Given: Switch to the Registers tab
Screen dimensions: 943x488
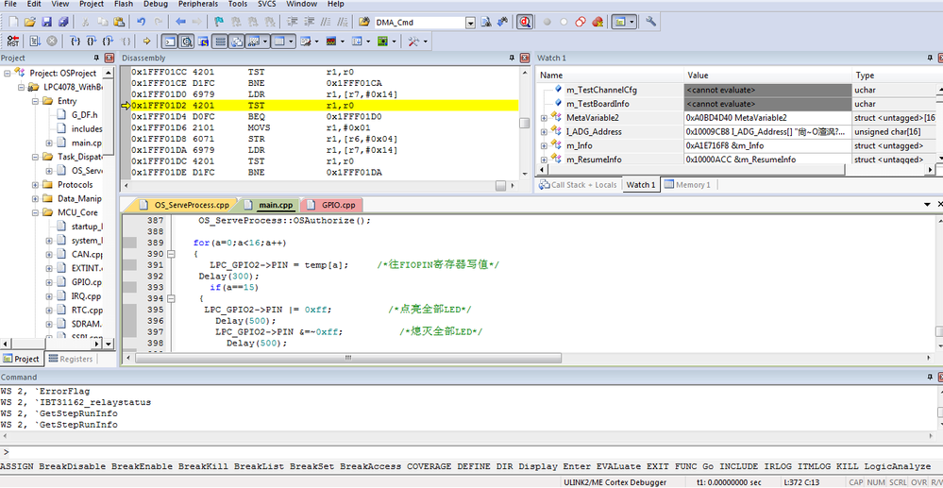Looking at the screenshot, I should [72, 359].
